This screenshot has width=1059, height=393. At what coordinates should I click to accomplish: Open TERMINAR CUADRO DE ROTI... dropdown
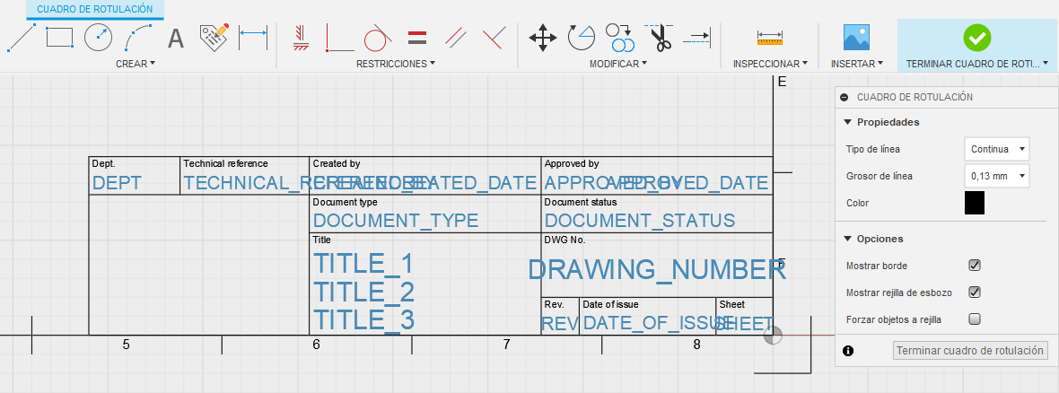click(x=976, y=64)
